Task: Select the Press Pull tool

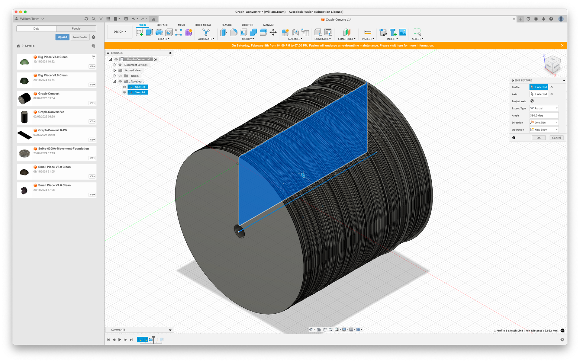Action: click(224, 32)
